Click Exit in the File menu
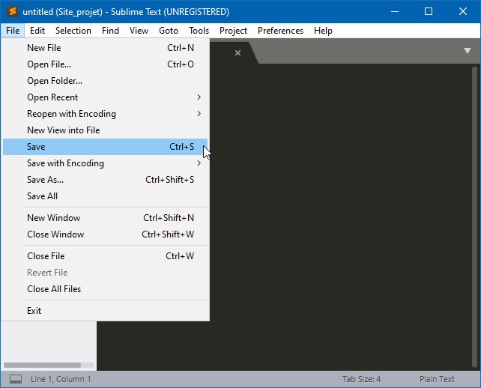The image size is (481, 388). pos(105,311)
